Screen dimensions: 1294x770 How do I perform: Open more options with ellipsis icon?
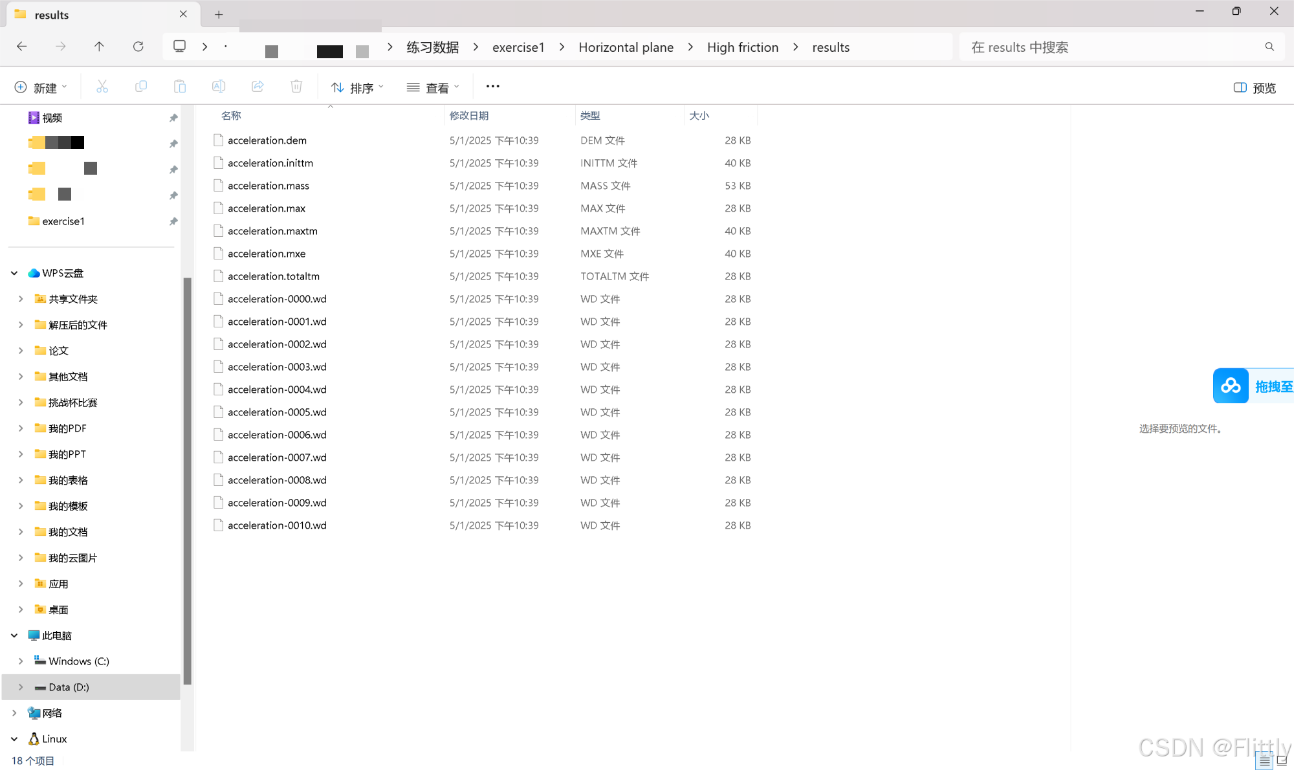click(x=492, y=86)
